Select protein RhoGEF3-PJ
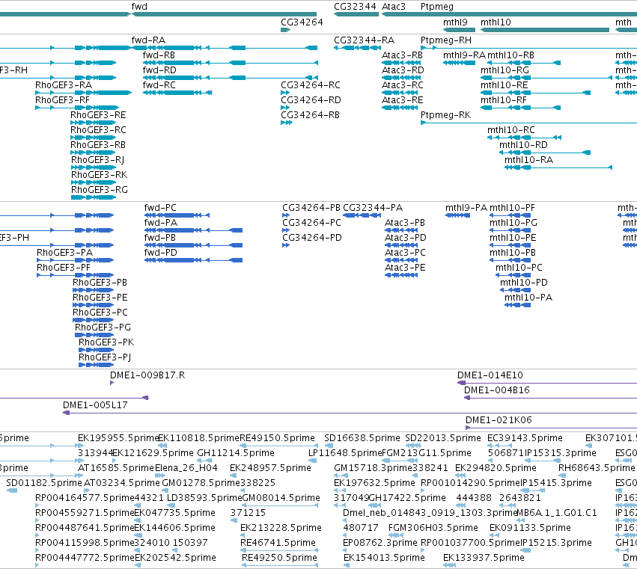Image resolution: width=637 pixels, height=569 pixels. (104, 357)
